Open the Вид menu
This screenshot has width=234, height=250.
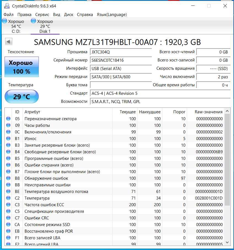pyautogui.click(x=57, y=15)
